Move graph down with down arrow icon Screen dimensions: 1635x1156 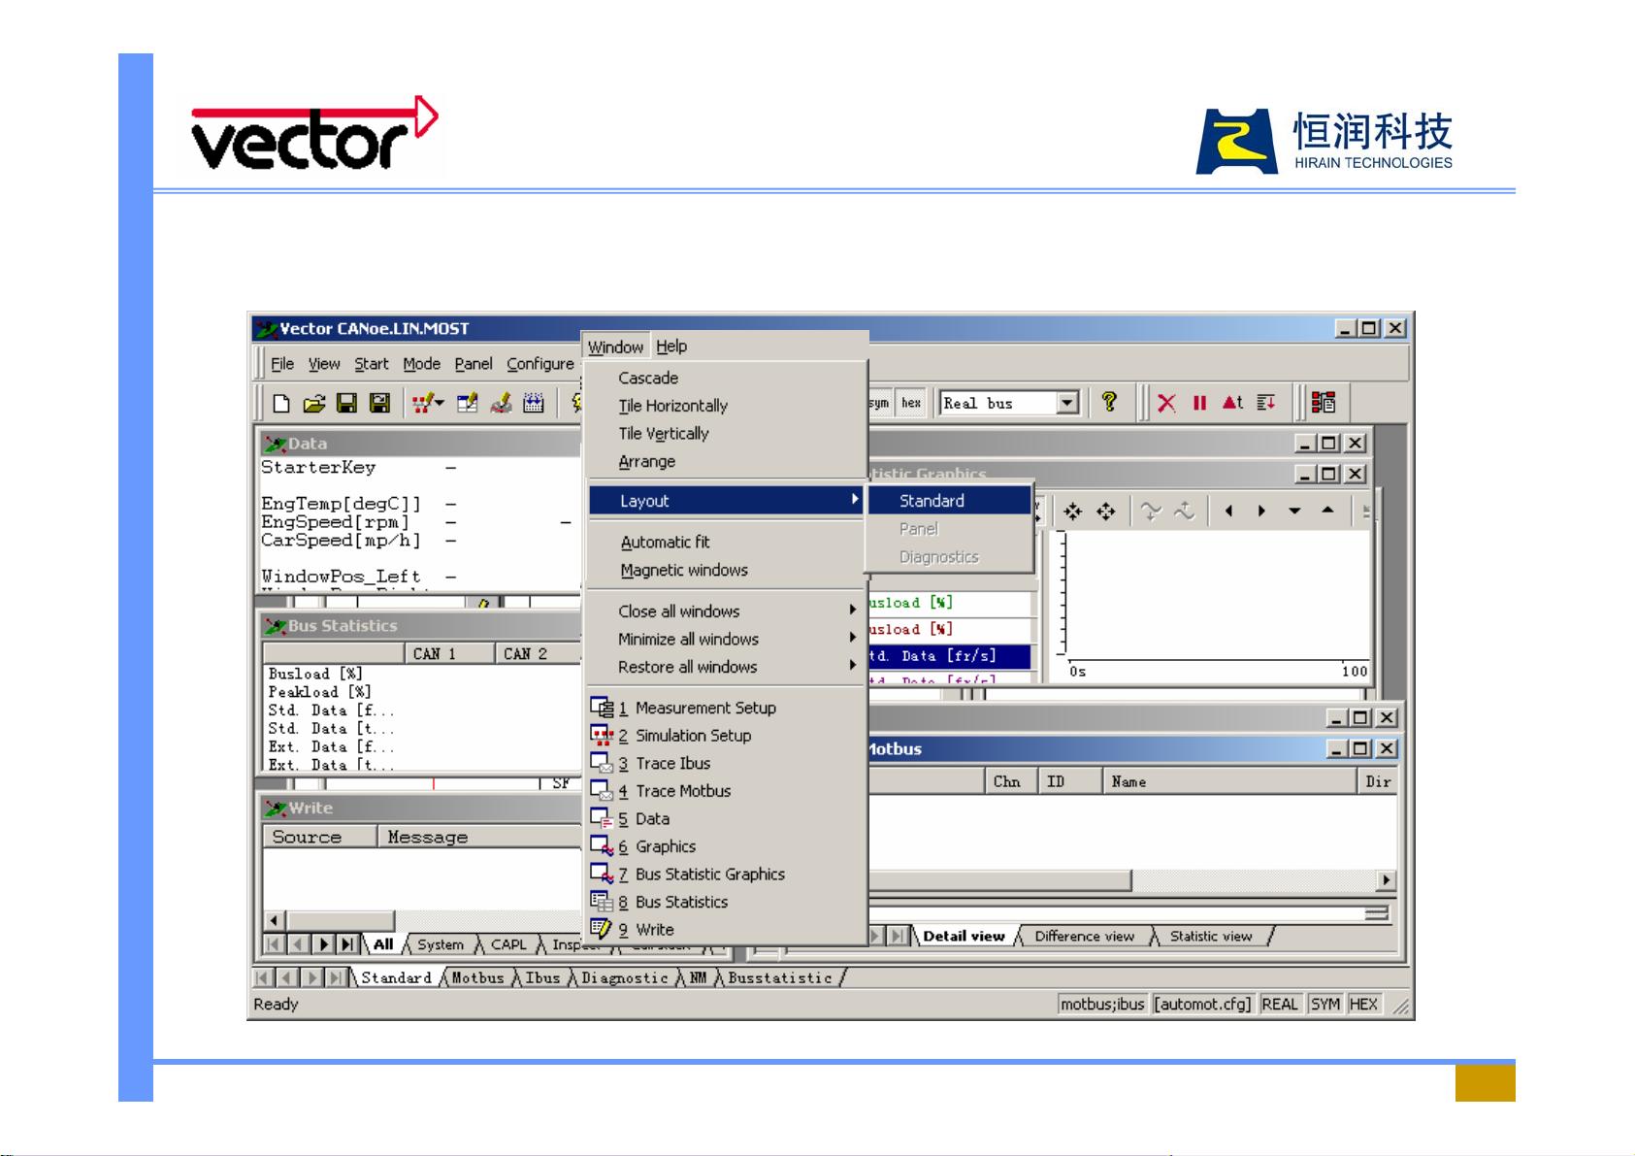pyautogui.click(x=1294, y=512)
